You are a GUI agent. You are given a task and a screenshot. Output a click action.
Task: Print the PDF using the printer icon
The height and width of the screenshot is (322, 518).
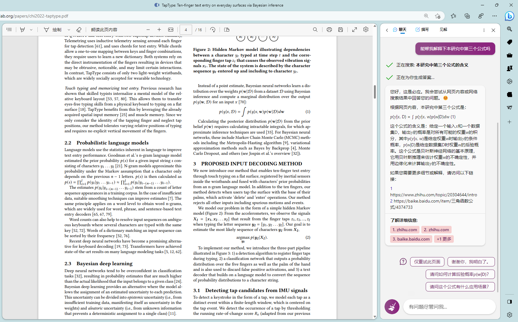[x=329, y=30]
